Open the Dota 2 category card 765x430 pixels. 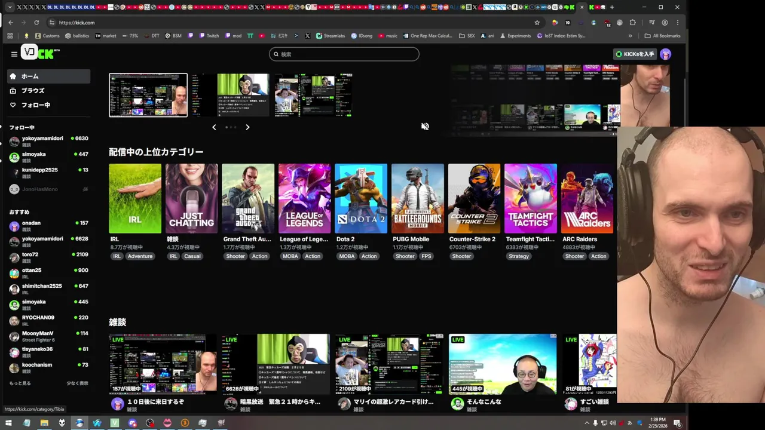361,198
